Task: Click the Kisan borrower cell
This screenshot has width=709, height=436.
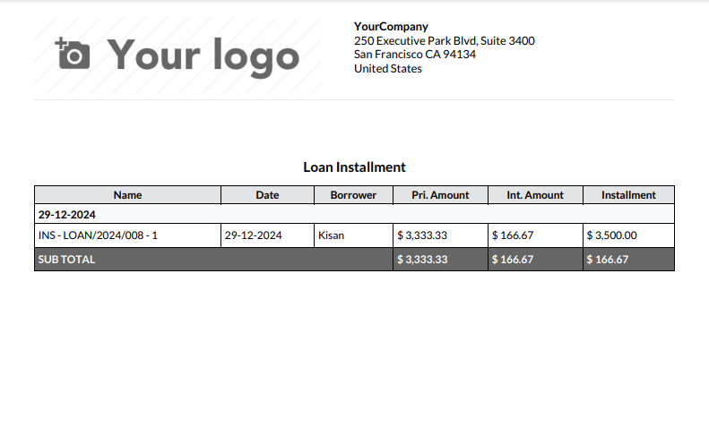Action: coord(353,235)
